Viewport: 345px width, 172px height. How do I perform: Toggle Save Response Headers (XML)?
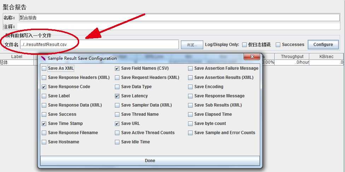[44, 78]
